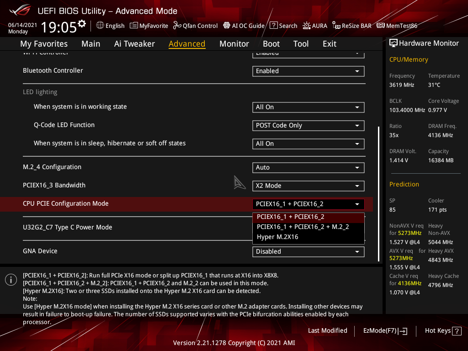Screen dimensions: 468x351
Task: Select the Advanced tab
Action: 187,44
